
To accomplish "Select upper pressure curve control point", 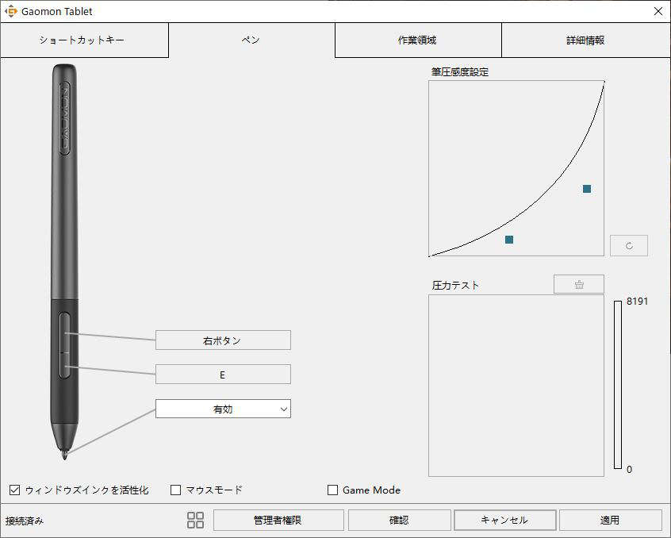I will [587, 189].
